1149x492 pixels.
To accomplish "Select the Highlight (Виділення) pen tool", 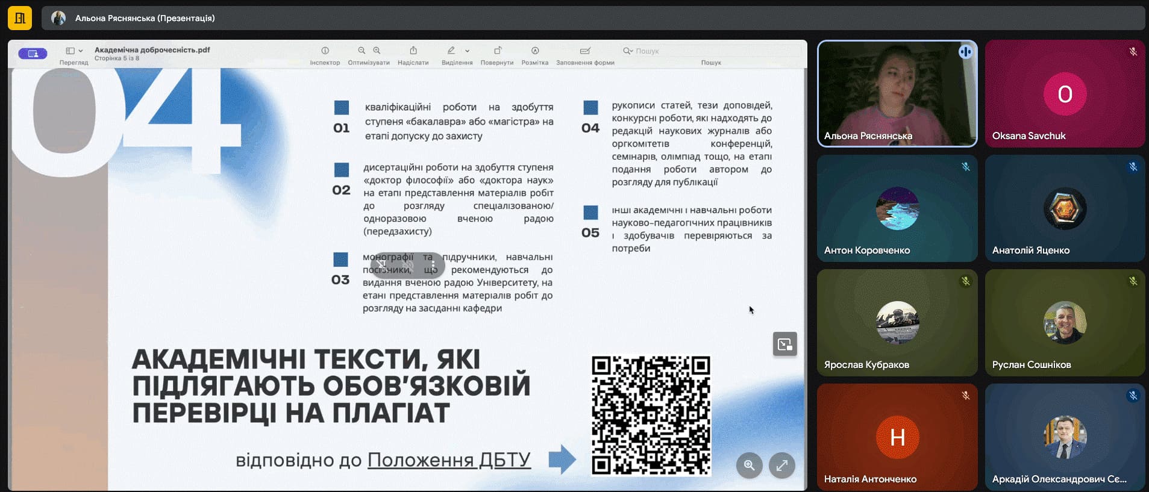I will click(x=451, y=51).
